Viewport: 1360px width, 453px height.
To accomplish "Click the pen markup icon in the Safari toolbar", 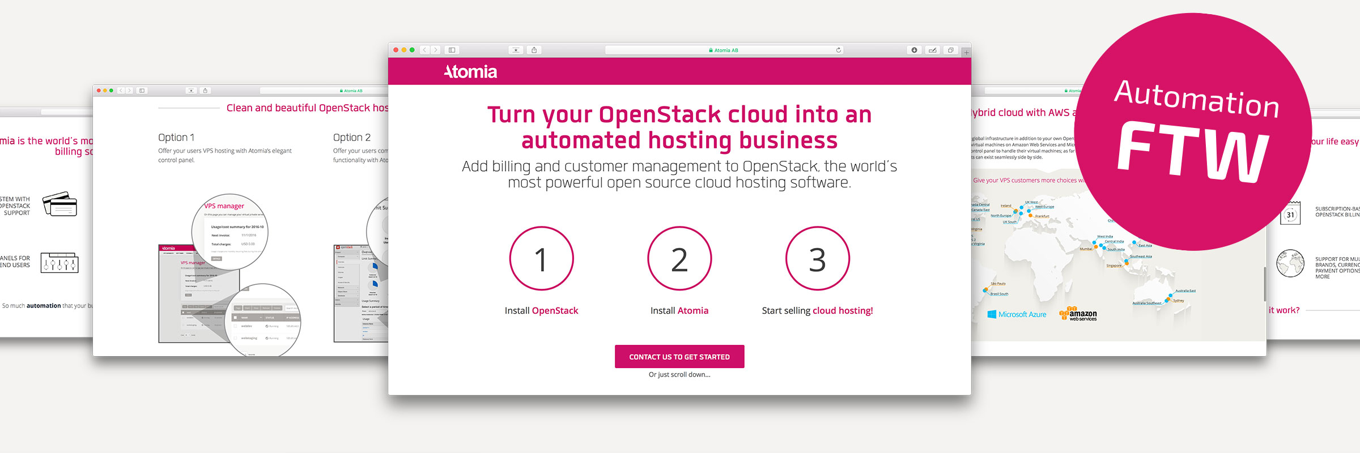I will coord(932,50).
